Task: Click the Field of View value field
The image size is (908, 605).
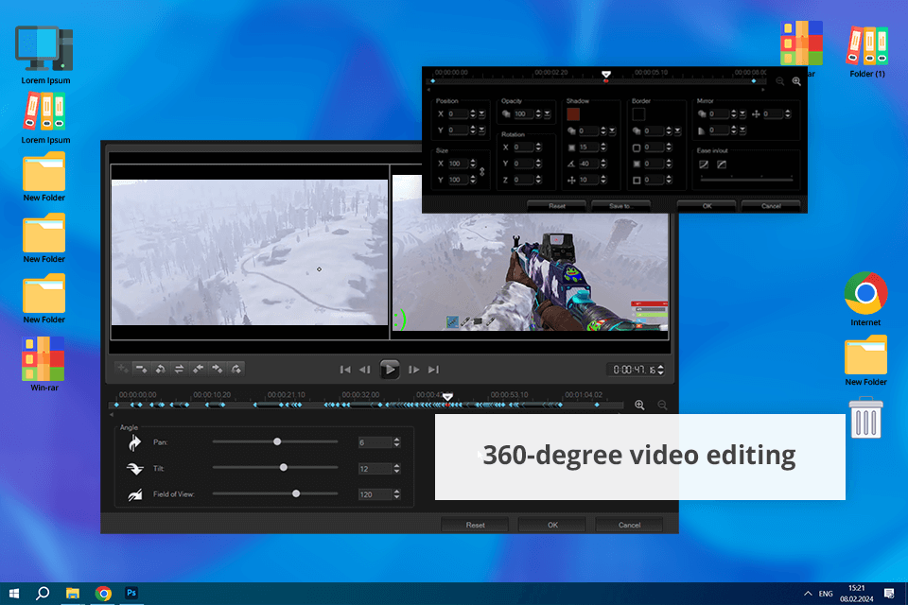Action: click(375, 494)
